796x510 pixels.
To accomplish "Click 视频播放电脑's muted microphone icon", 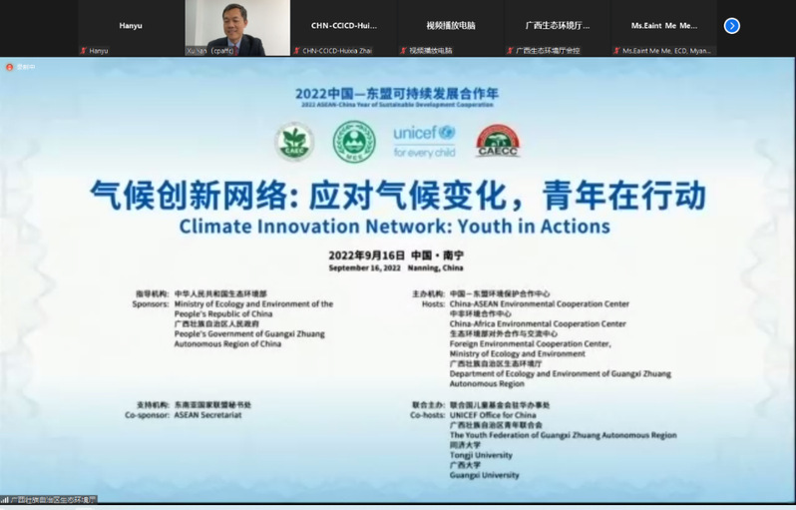I will click(403, 50).
